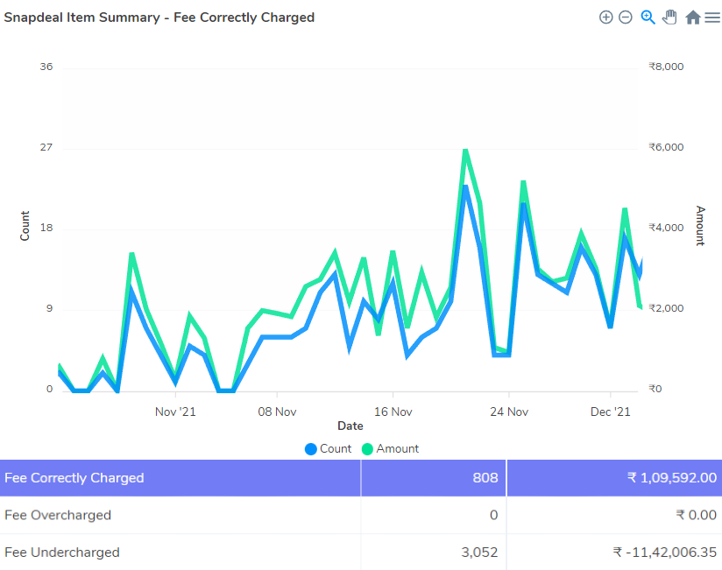Click the 808 count cell
The image size is (722, 570).
[485, 477]
